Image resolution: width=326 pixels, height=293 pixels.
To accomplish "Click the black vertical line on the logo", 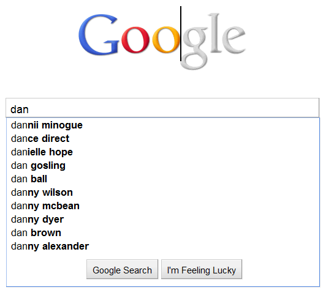I will pos(181,34).
